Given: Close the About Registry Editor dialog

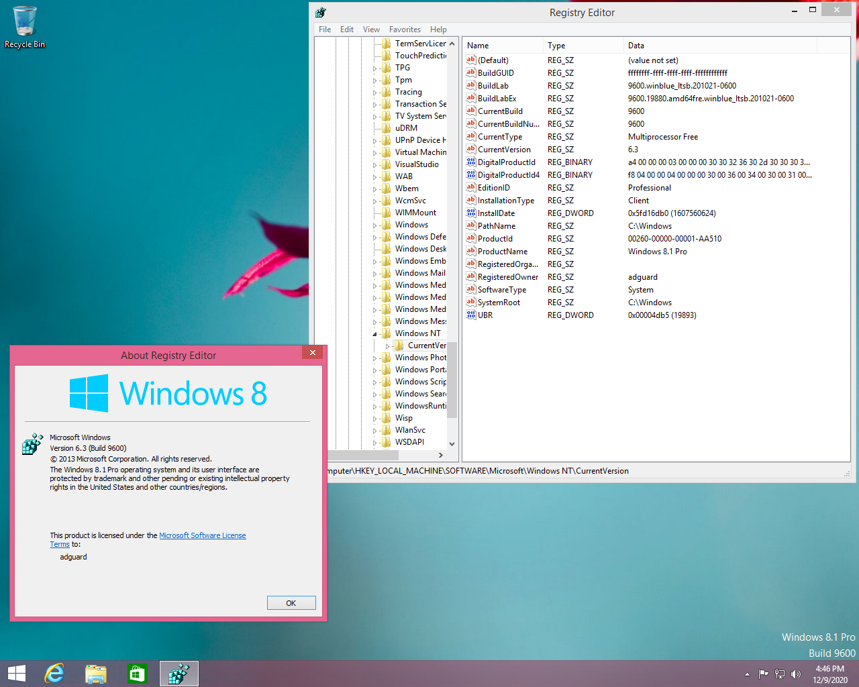Looking at the screenshot, I should (313, 352).
